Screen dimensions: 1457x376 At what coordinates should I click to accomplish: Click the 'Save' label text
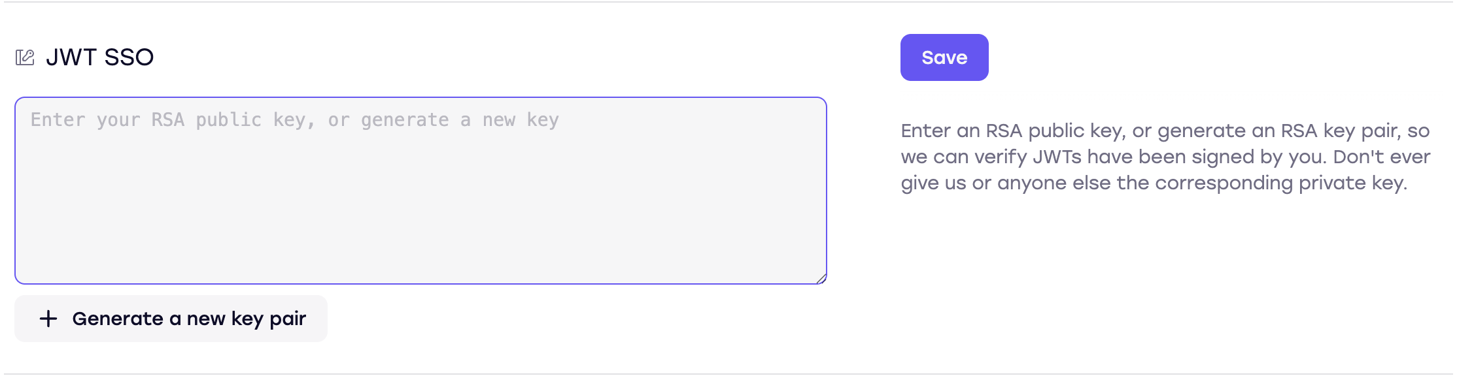[x=944, y=57]
